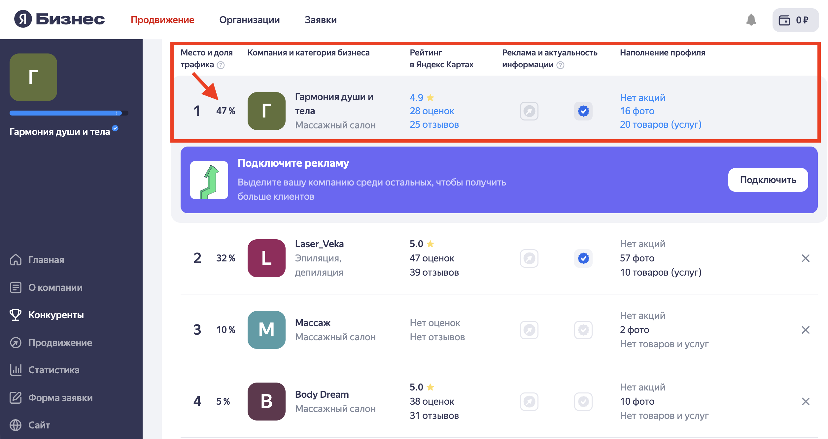Remove Body Dream from competitor list
Screen dimensions: 828x439
[806, 401]
